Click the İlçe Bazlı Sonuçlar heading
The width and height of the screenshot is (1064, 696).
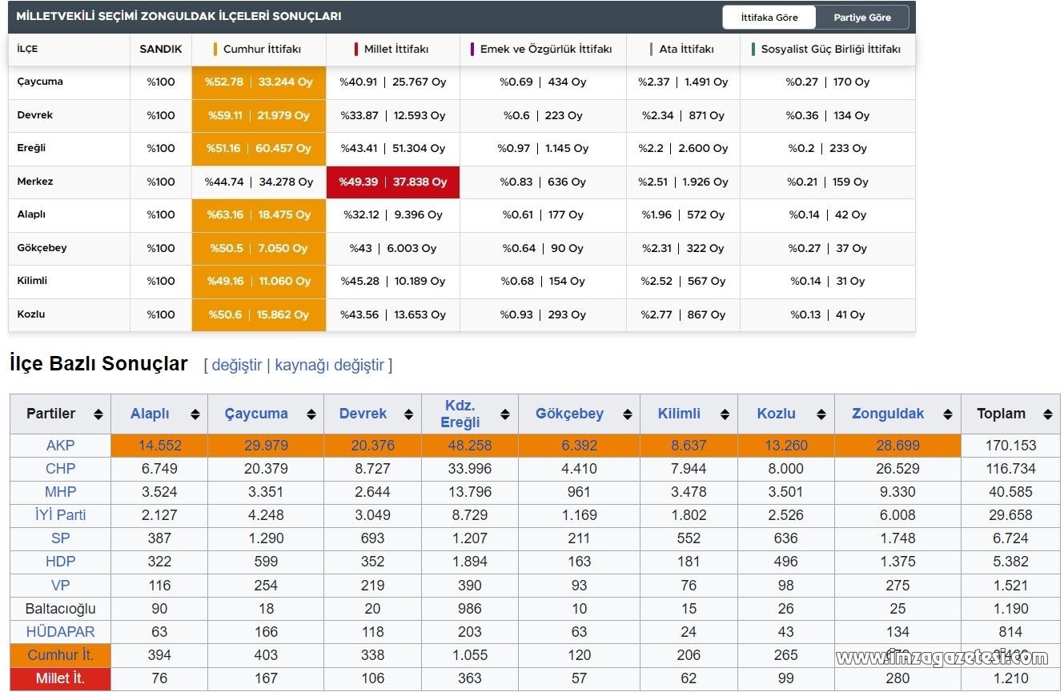(x=98, y=363)
